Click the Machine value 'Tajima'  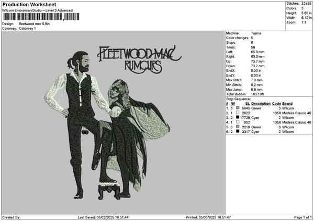pos(256,33)
